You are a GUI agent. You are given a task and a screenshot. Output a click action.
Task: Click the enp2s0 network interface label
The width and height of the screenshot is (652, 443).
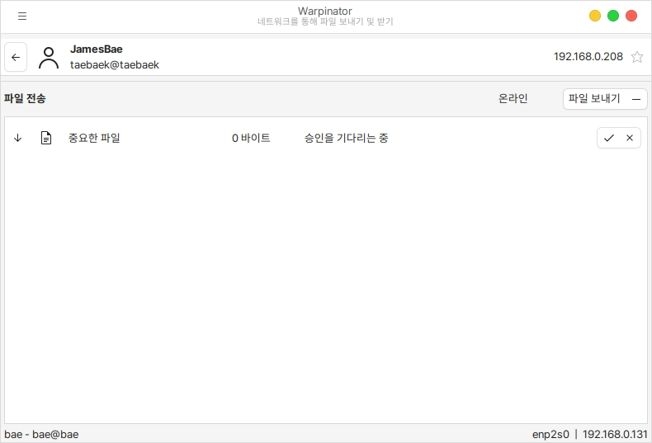click(550, 434)
